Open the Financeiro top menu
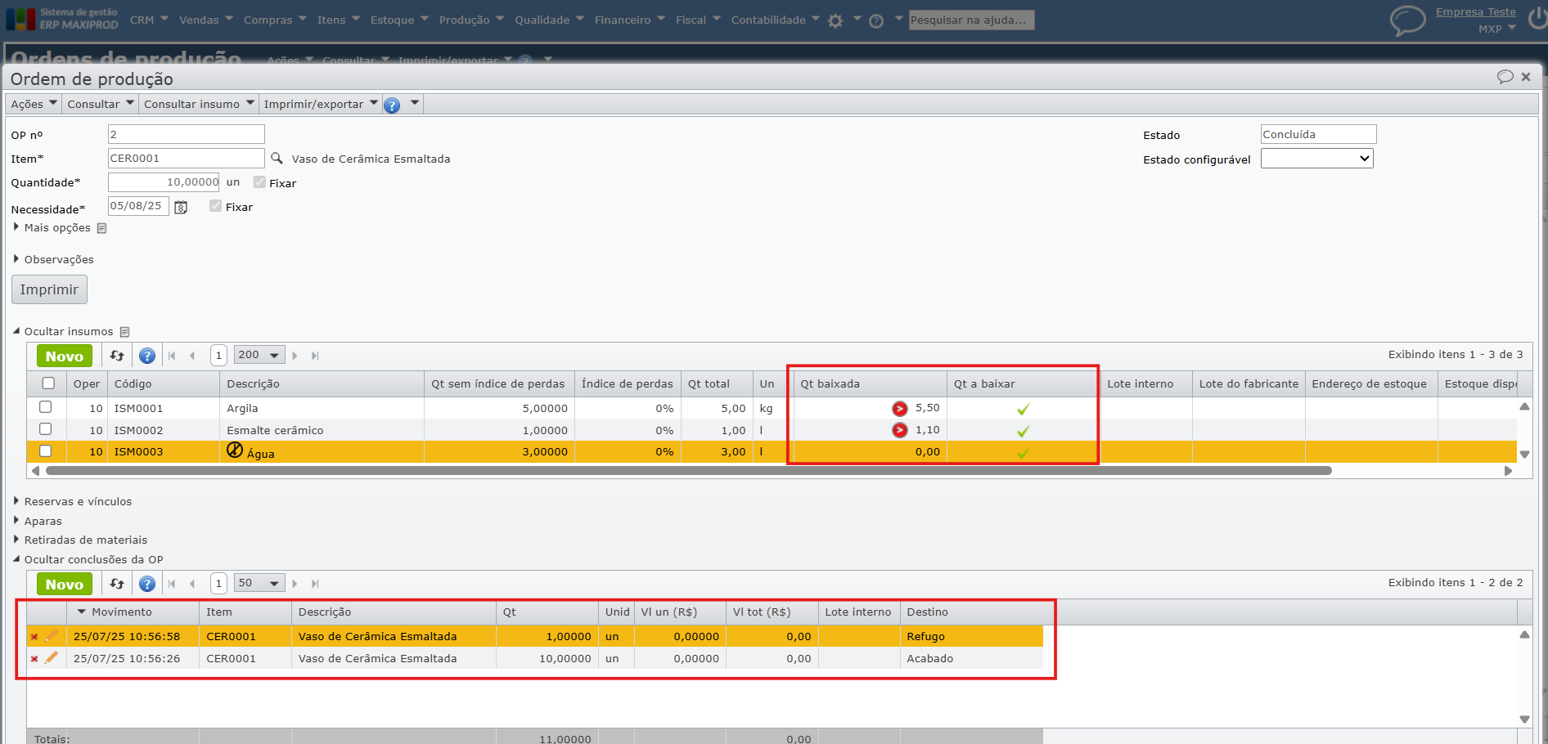The width and height of the screenshot is (1548, 744). [630, 20]
